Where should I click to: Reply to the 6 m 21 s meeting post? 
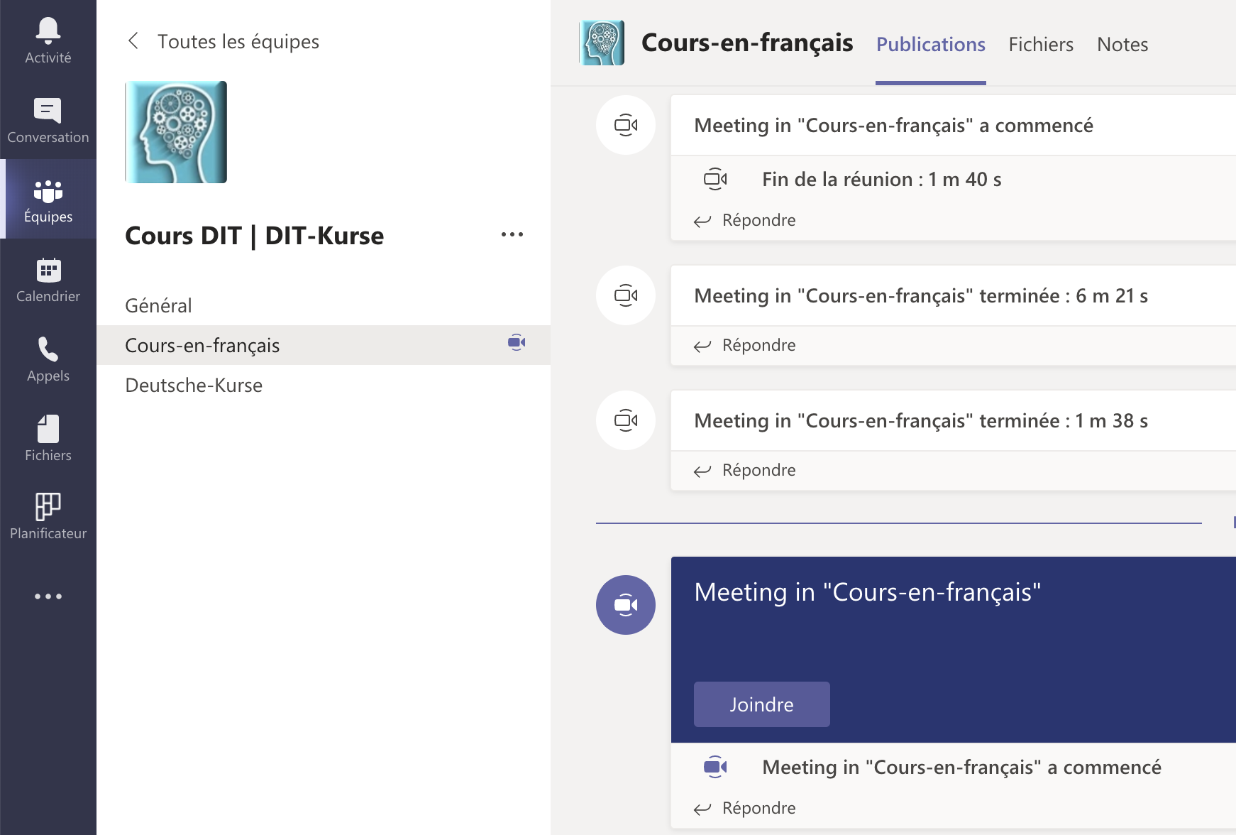[x=745, y=345]
